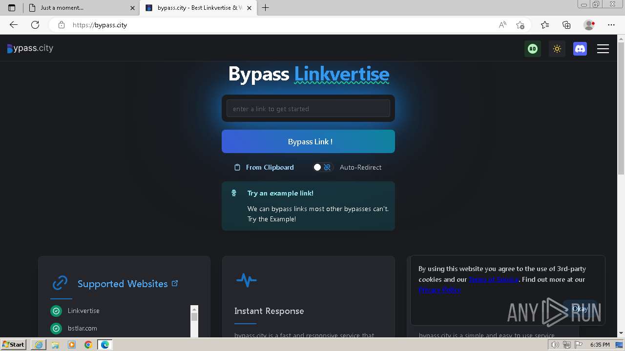
Task: Open the hamburger navigation menu
Action: click(x=603, y=49)
